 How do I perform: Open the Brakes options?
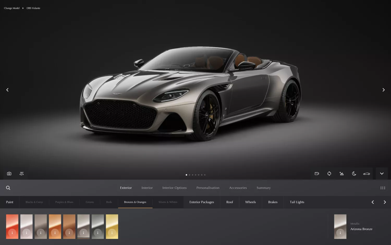pyautogui.click(x=273, y=202)
